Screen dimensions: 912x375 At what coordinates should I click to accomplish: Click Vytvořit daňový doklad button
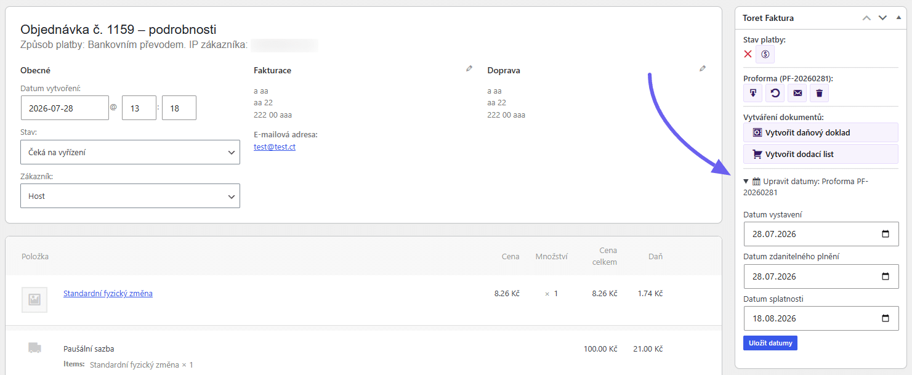click(x=821, y=132)
